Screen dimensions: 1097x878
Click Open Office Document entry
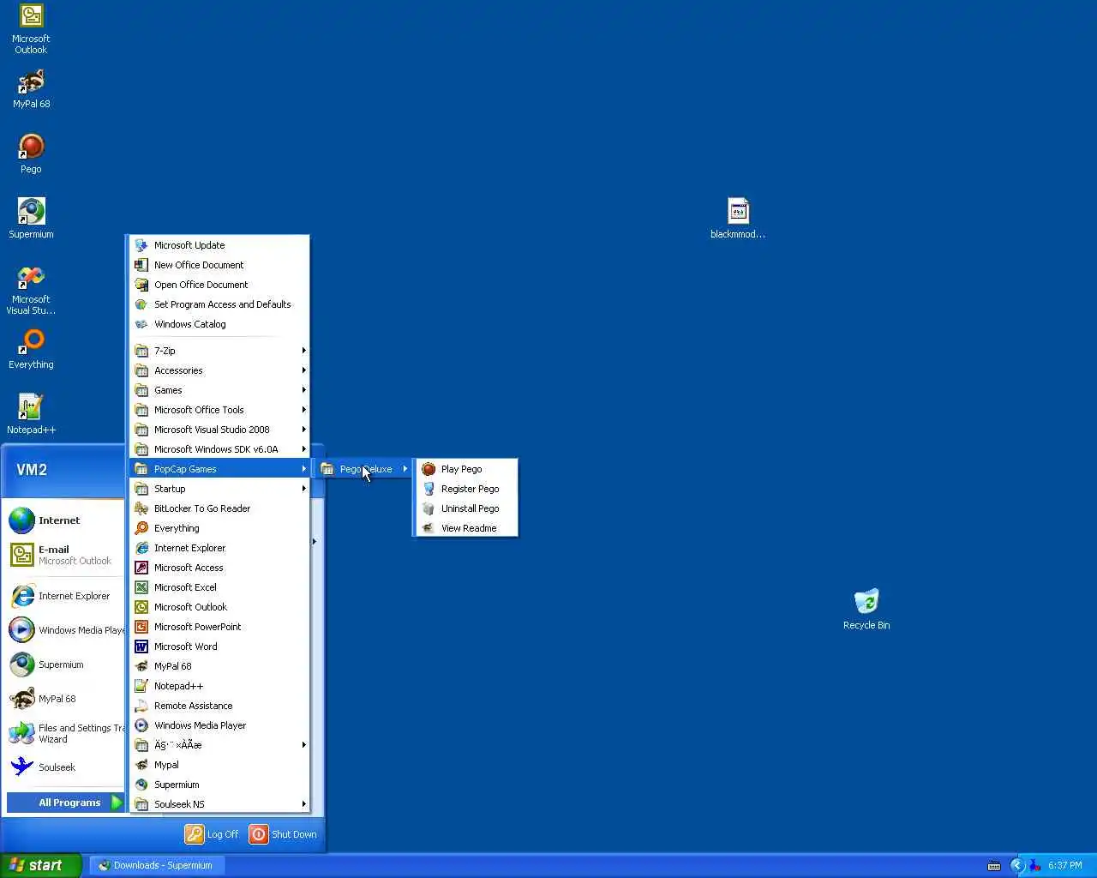[x=219, y=285]
